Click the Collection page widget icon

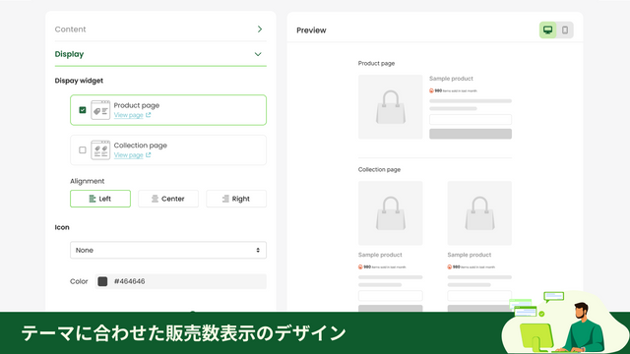100,150
